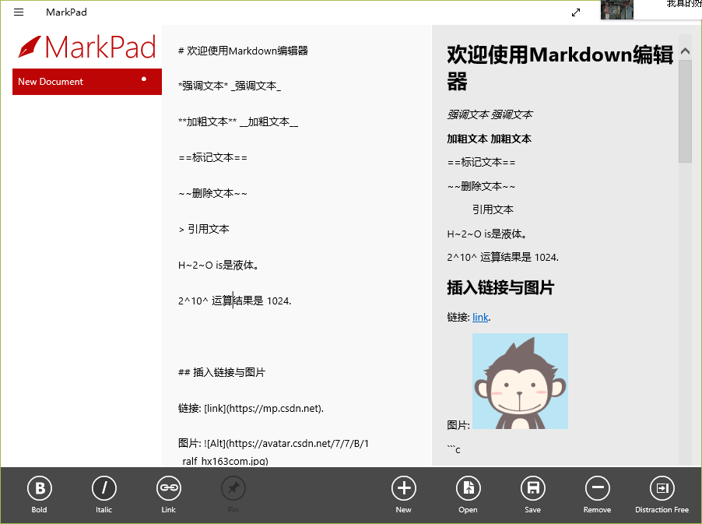702x524 pixels.
Task: Click editor line with mp.csdn.net link
Action: 251,408
